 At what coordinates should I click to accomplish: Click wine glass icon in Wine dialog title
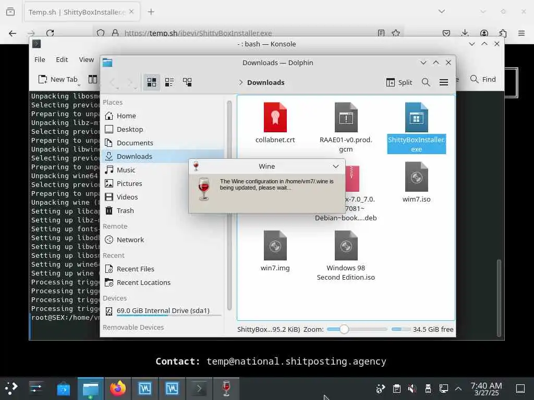196,166
